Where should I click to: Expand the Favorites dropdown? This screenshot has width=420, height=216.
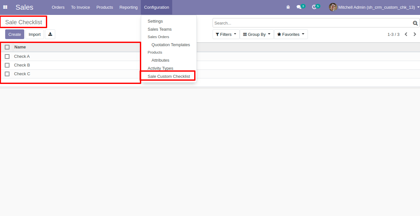tap(291, 34)
